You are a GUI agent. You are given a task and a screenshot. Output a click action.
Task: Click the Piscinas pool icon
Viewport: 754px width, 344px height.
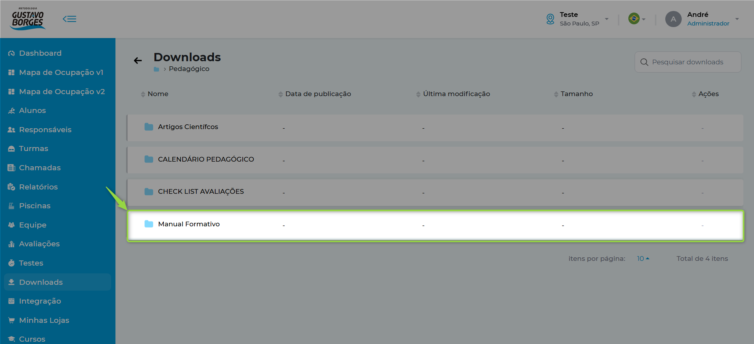11,206
